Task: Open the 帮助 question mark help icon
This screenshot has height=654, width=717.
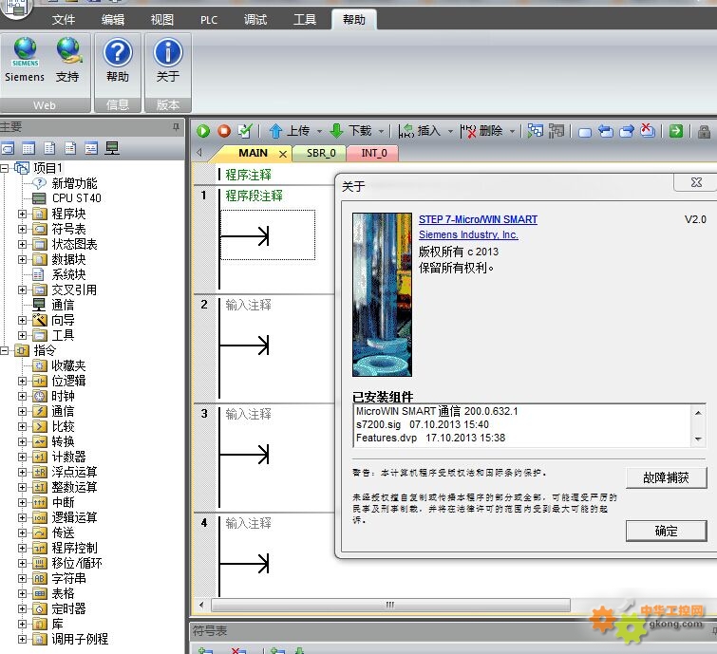Action: click(118, 60)
